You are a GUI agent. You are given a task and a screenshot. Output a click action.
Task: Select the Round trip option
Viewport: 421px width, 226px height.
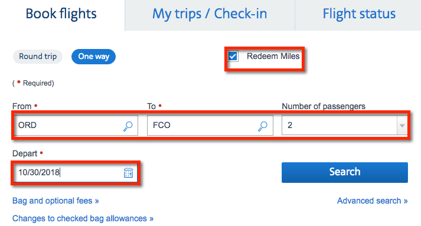(38, 57)
